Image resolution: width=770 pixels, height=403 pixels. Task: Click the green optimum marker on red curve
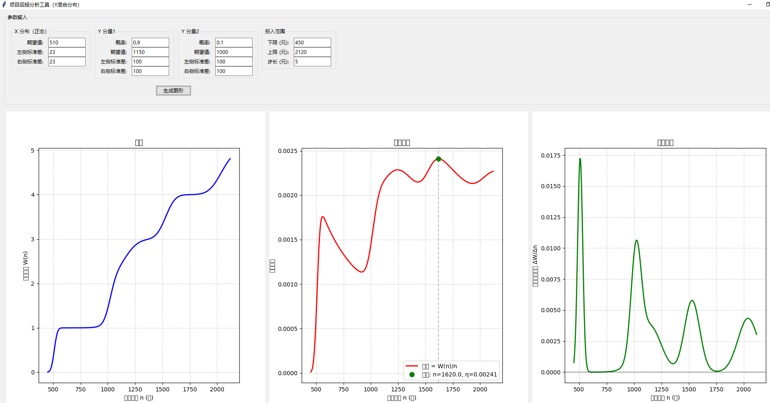pos(438,159)
